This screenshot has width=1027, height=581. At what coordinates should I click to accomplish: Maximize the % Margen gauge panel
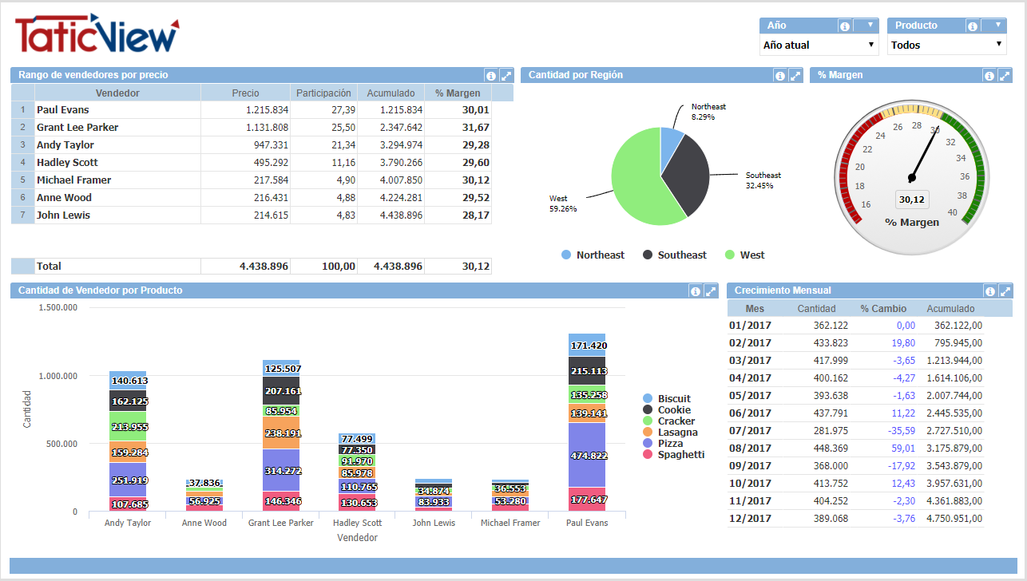point(1005,76)
